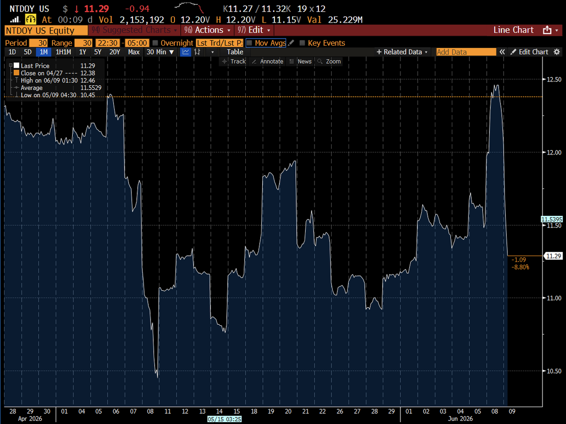The width and height of the screenshot is (566, 424).
Task: Select the 1D range
Action: tap(12, 52)
